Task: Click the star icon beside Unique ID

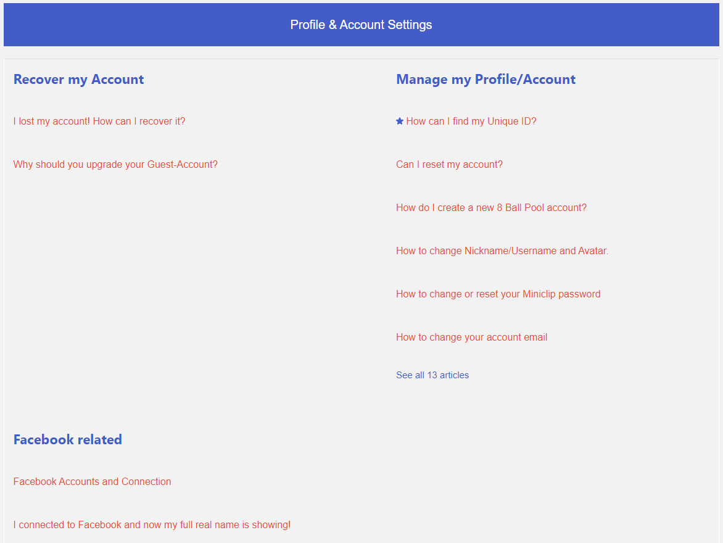Action: 400,122
